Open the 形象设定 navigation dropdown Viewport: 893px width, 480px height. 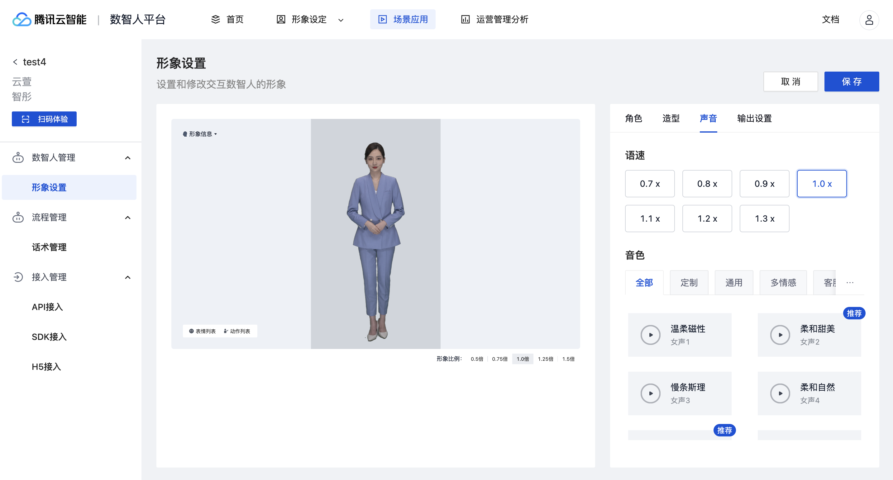pyautogui.click(x=310, y=19)
